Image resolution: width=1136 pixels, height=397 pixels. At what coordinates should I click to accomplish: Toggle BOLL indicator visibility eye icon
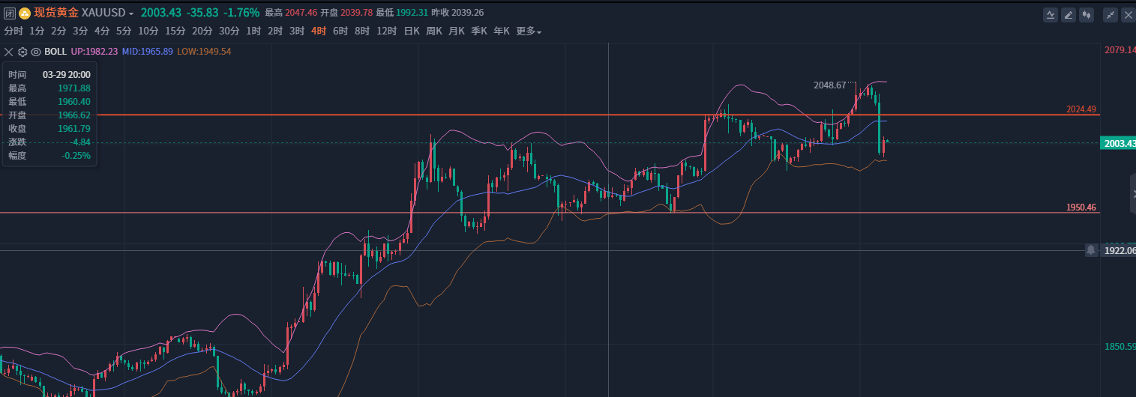pos(35,52)
